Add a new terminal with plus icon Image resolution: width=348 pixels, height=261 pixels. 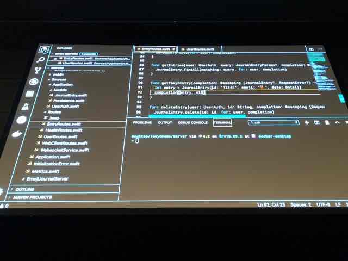pyautogui.click(x=307, y=122)
